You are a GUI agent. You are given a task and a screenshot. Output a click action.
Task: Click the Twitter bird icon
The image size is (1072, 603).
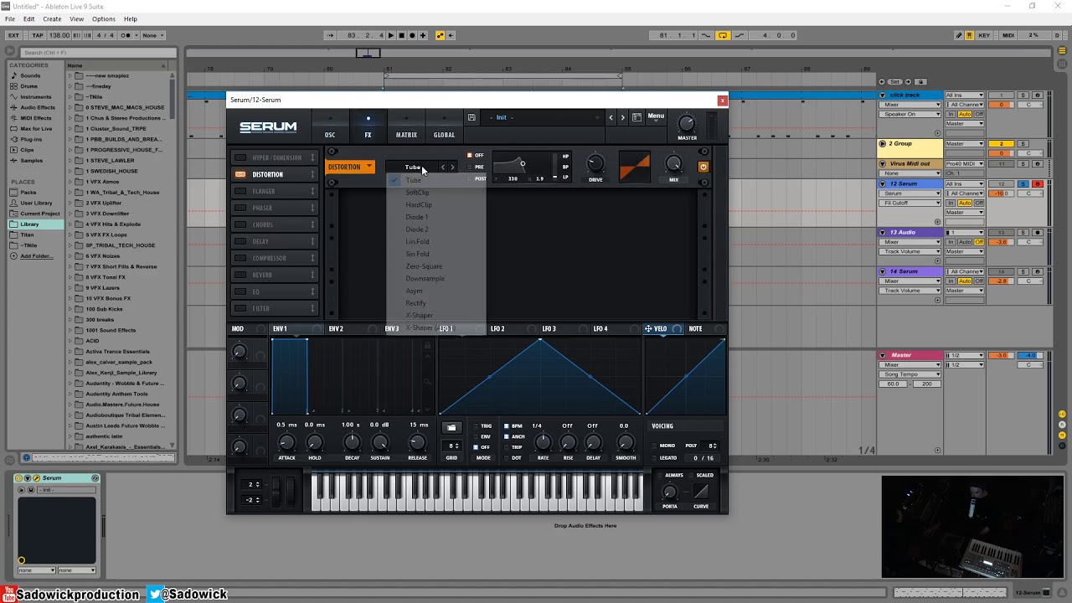coord(154,595)
